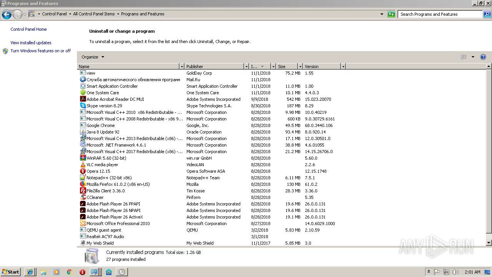Click the Mozilla Firefox 61.0.2 icon

pyautogui.click(x=83, y=184)
